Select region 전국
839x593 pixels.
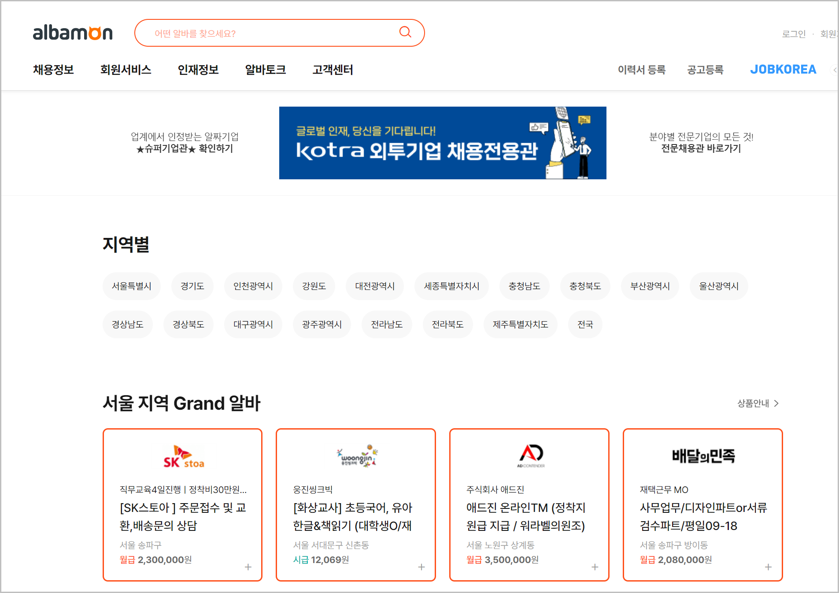pyautogui.click(x=585, y=325)
